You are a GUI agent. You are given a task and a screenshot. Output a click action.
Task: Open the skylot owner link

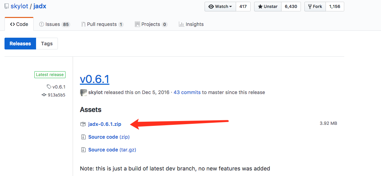click(x=19, y=6)
